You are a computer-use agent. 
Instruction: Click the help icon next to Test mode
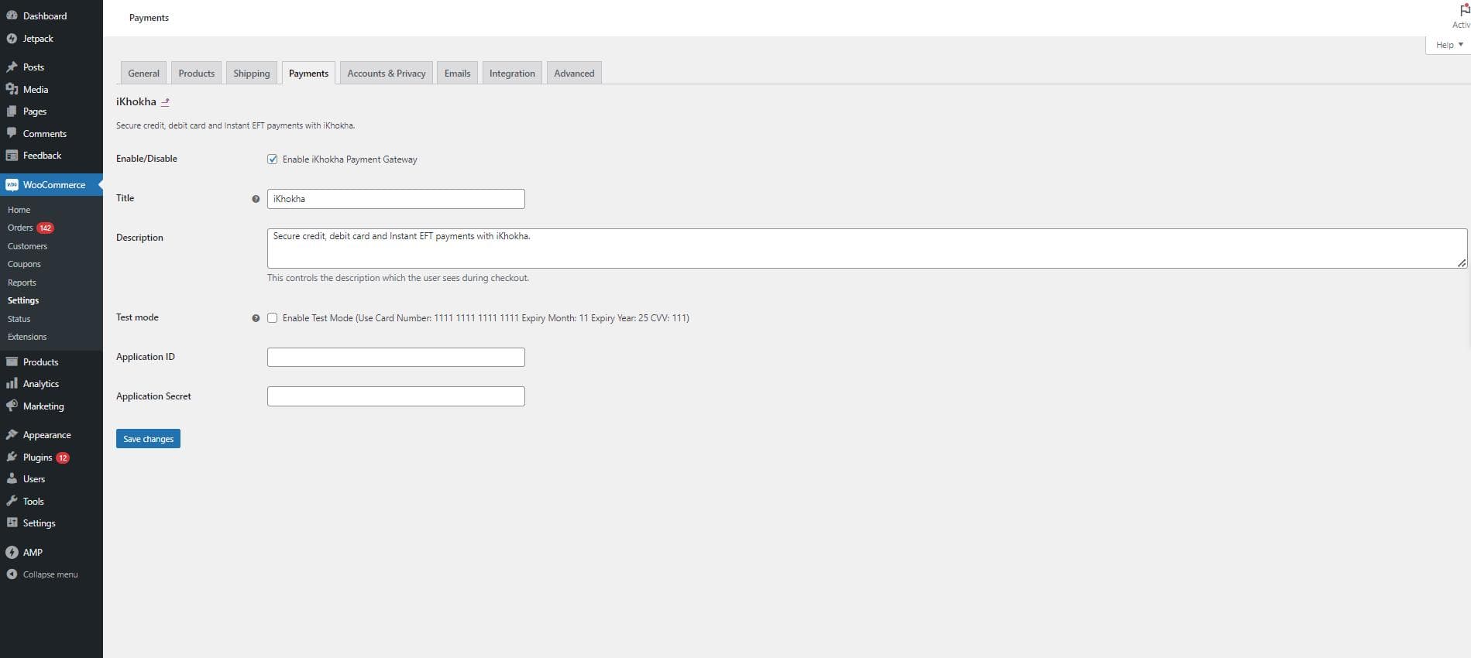tap(256, 318)
